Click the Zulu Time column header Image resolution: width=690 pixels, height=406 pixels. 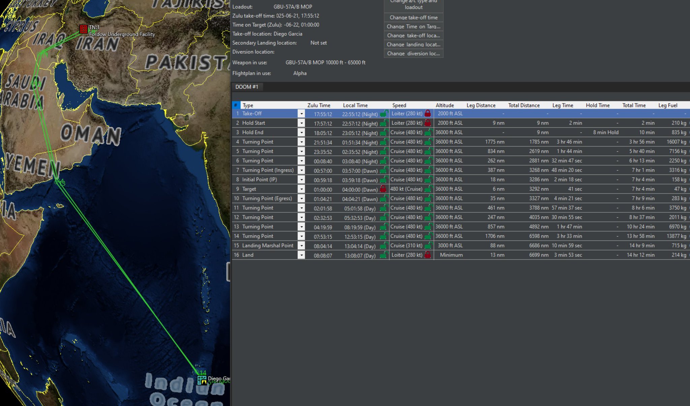319,105
